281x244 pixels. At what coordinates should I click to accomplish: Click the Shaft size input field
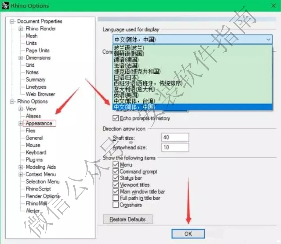(x=175, y=137)
